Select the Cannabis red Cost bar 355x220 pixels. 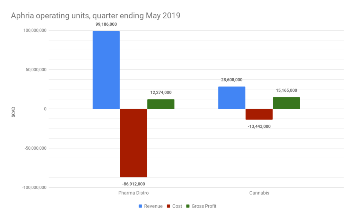pyautogui.click(x=259, y=114)
